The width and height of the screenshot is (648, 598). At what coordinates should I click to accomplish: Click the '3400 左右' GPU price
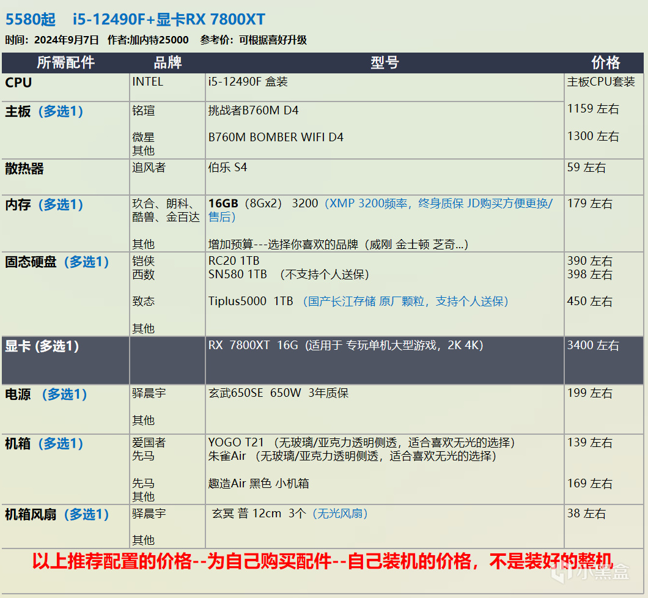pos(593,345)
